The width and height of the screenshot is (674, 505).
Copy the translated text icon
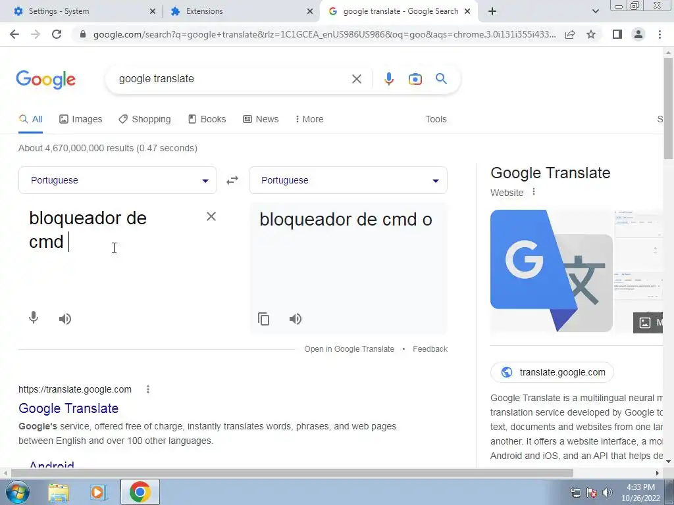tap(263, 319)
